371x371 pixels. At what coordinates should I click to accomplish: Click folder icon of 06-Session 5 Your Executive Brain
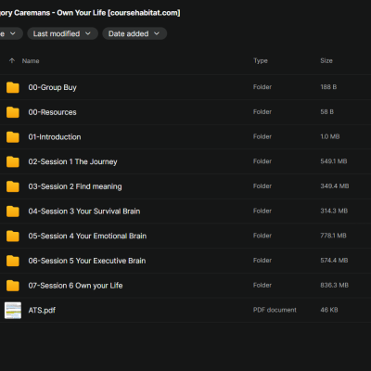(x=13, y=261)
